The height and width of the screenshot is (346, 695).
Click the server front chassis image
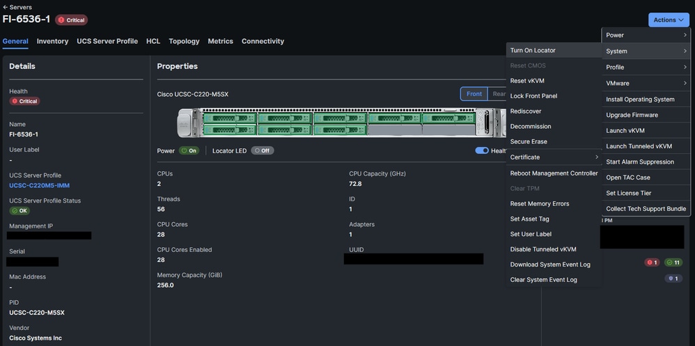[341, 123]
